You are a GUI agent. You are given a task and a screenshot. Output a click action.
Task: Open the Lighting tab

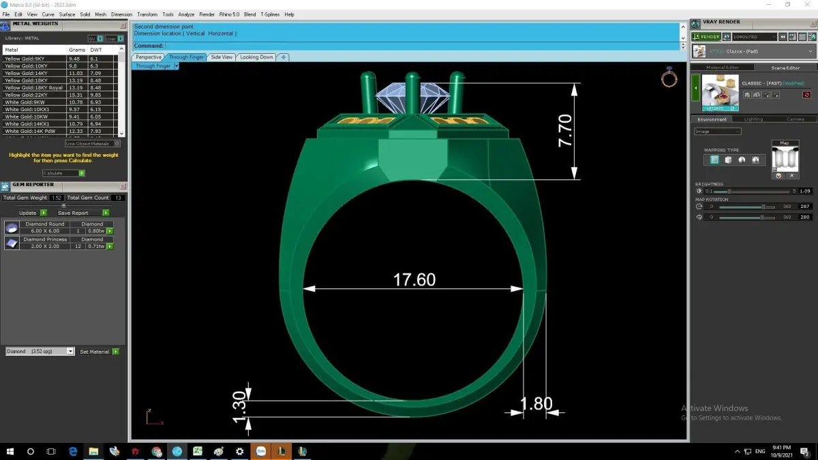pos(753,119)
